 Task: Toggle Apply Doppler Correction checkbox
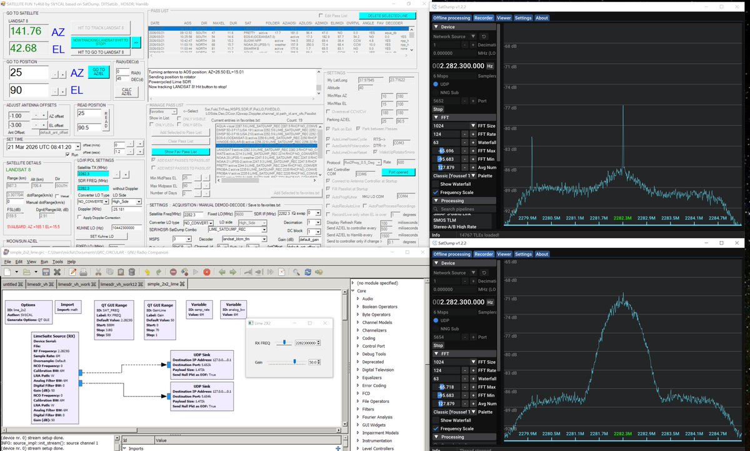click(x=80, y=216)
